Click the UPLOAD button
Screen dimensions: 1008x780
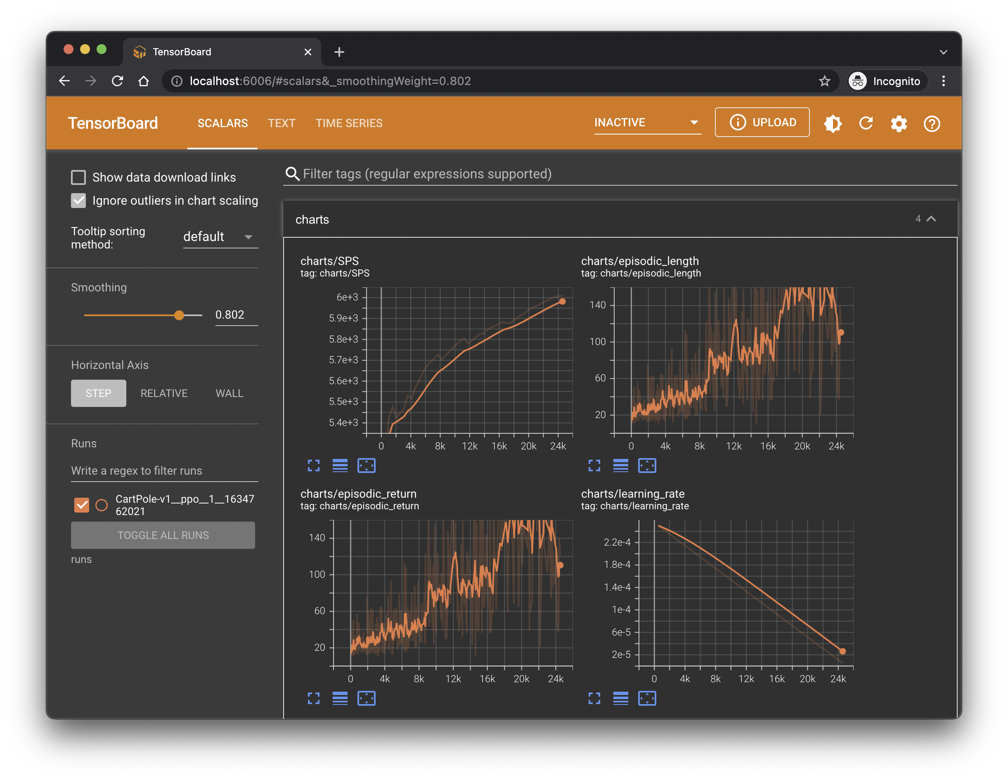click(x=762, y=122)
